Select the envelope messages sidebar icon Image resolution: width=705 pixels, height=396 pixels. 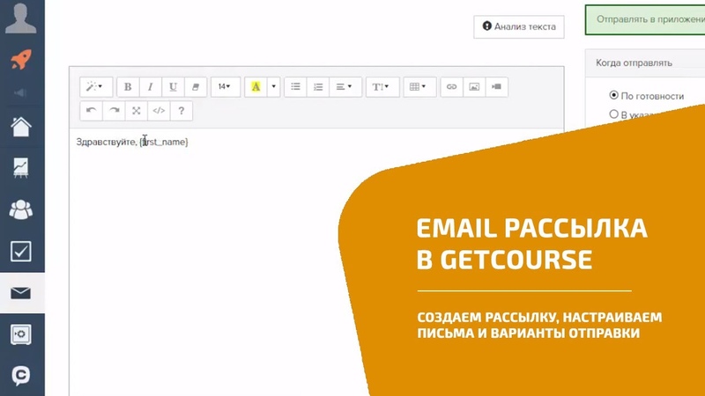coord(20,293)
